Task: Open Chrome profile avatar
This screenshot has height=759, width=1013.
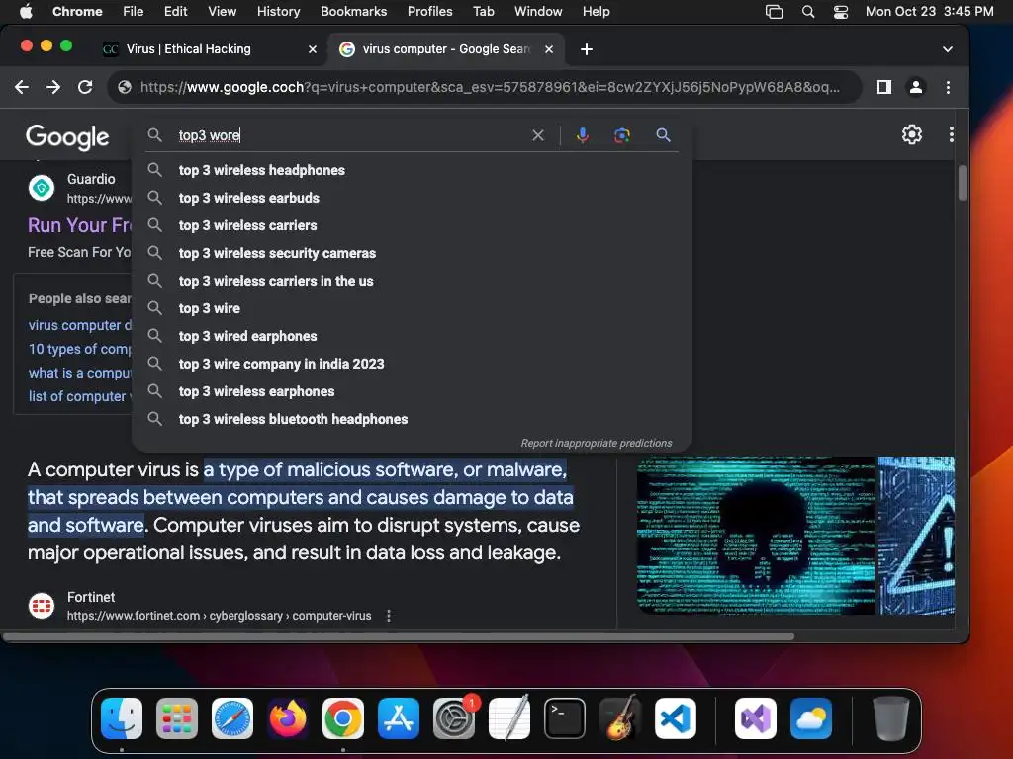Action: pos(915,87)
